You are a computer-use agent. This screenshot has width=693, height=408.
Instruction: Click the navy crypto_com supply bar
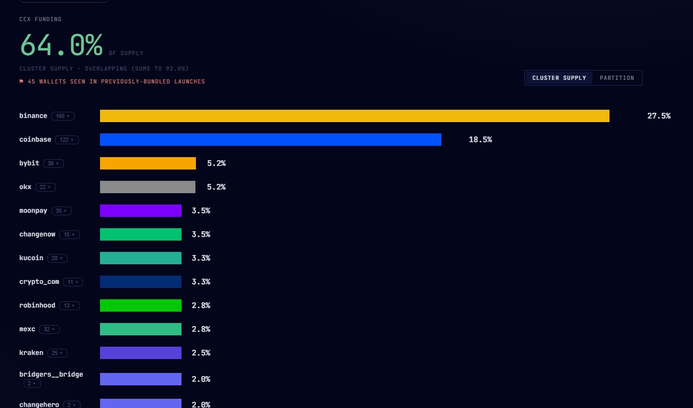coord(141,282)
